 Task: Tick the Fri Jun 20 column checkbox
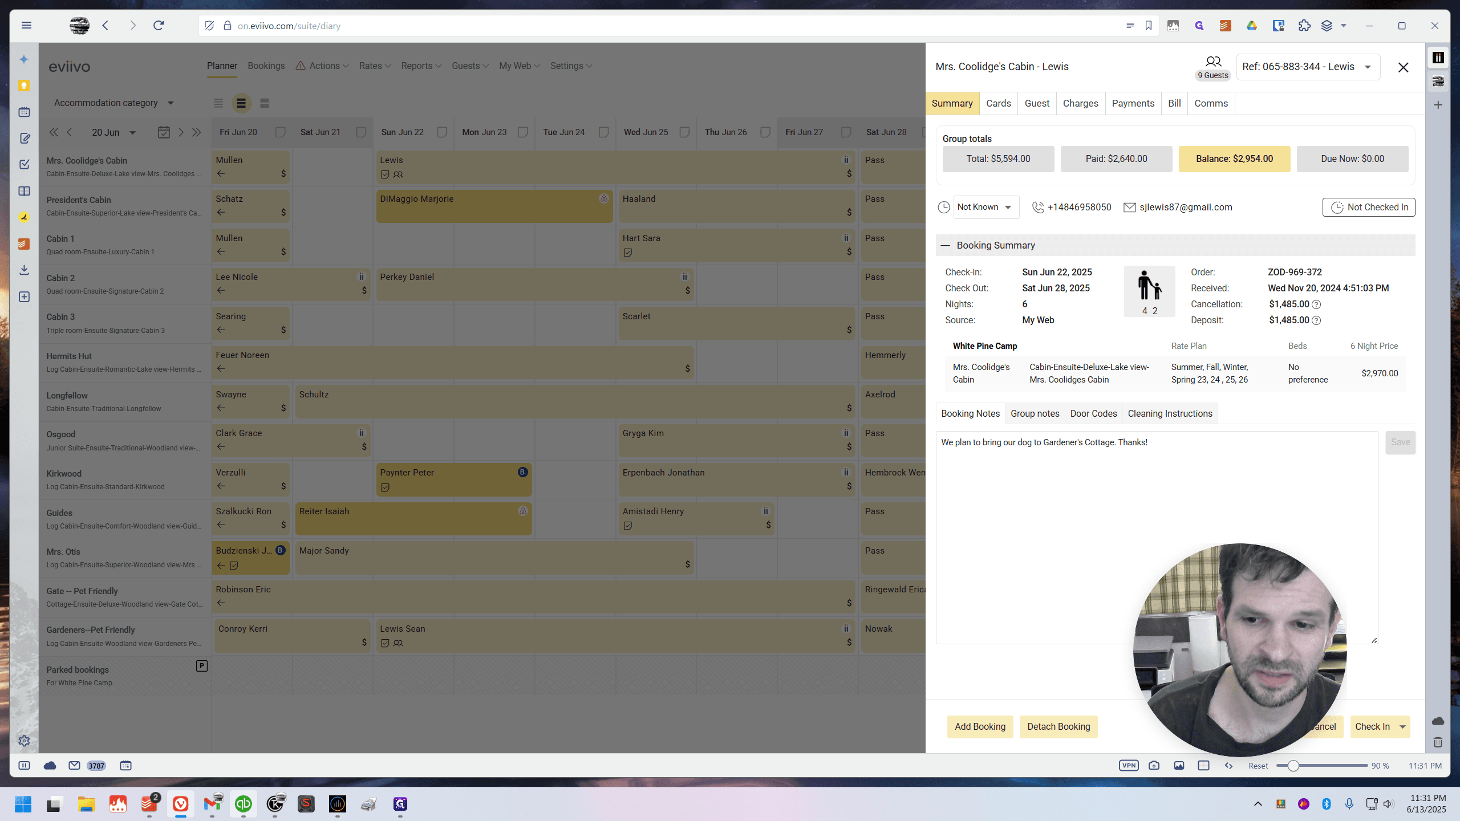point(280,132)
